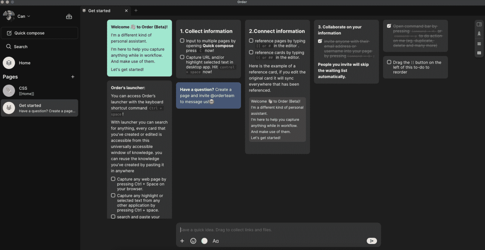Check 'reference pages by typing' to-do
Screen dimensions: 485x250
click(251, 41)
